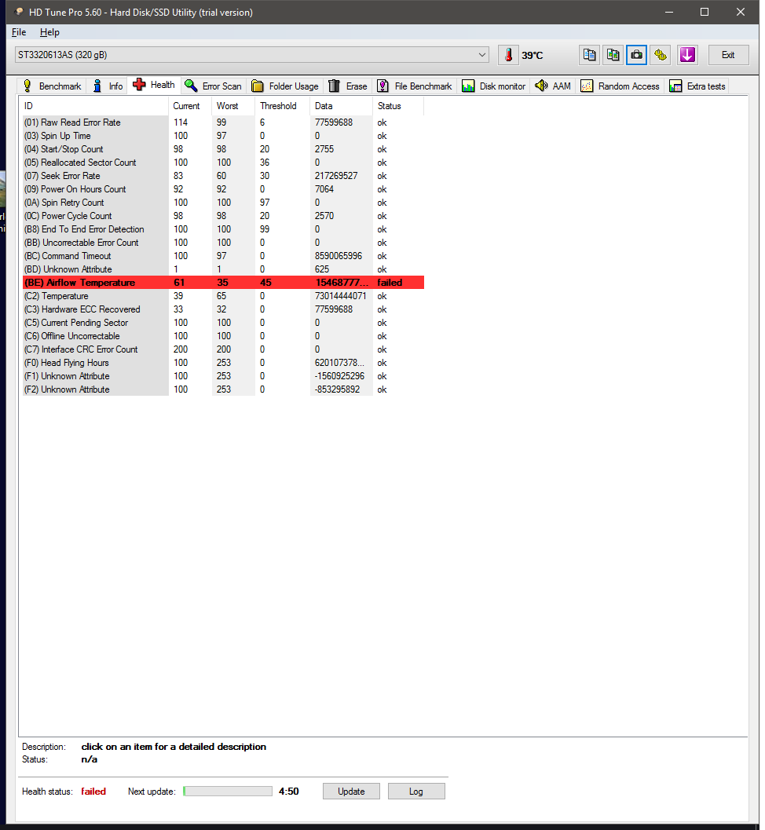Select the Hardware ECC Recovered row
Image resolution: width=765 pixels, height=830 pixels.
[x=223, y=309]
